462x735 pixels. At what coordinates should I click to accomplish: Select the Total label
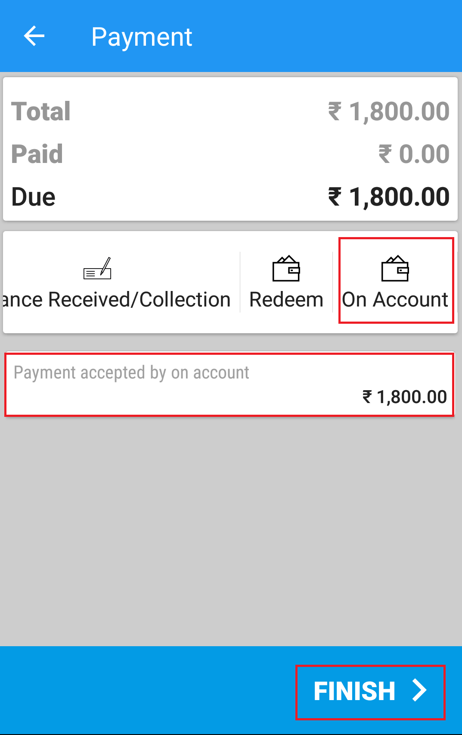point(41,112)
